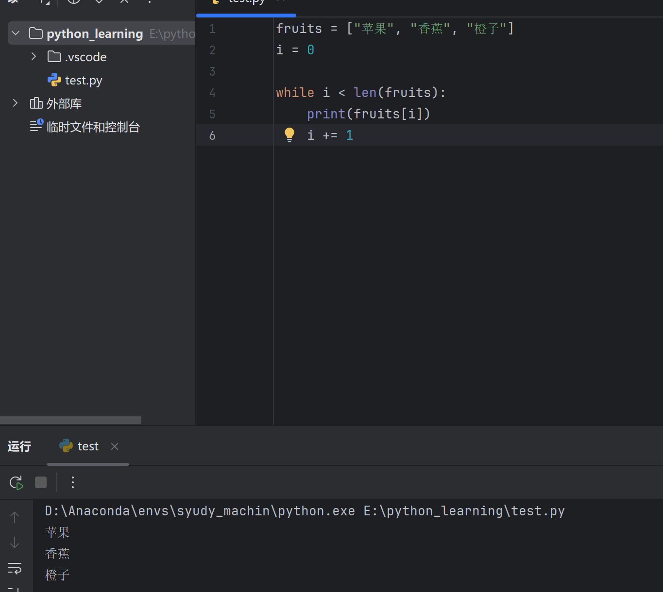Select the 外部库 tree node
Screen dimensions: 663x592
[56, 103]
